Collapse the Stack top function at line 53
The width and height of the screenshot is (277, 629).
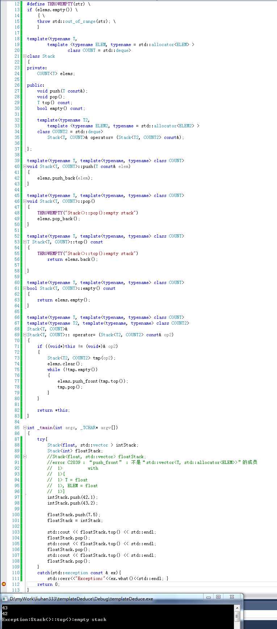pos(25,242)
